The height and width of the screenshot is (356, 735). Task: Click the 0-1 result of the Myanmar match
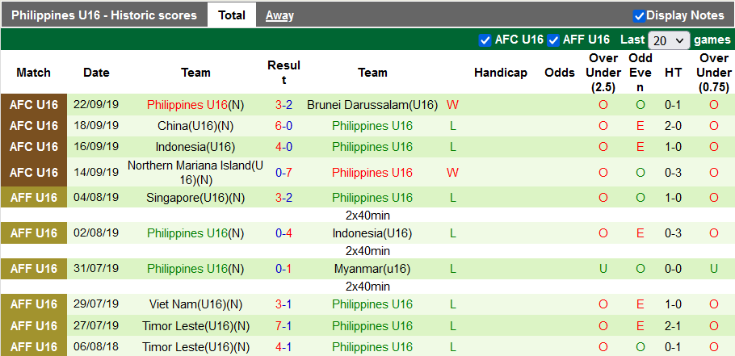click(283, 269)
